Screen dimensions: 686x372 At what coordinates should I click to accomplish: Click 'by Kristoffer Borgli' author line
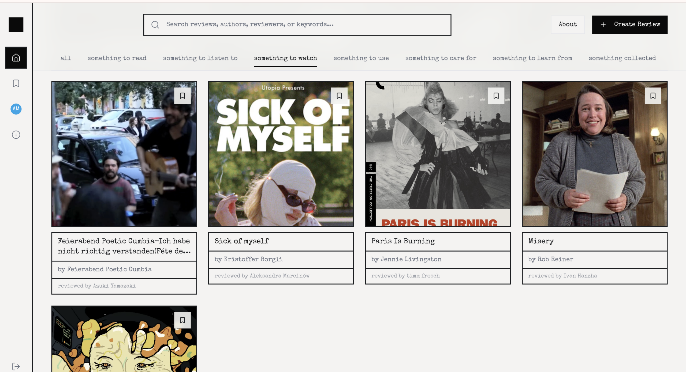[248, 259]
